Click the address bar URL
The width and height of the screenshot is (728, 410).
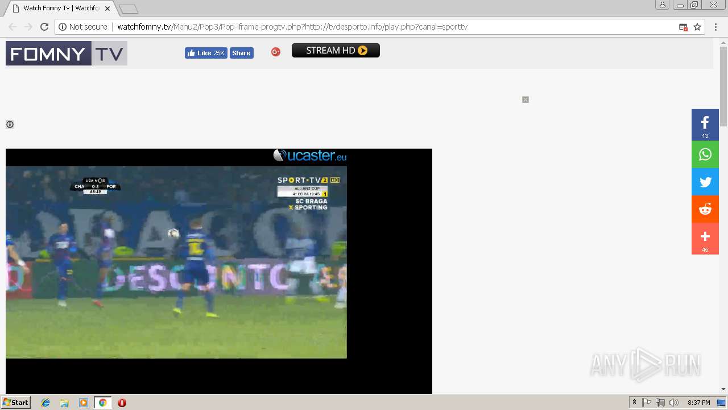pos(292,27)
